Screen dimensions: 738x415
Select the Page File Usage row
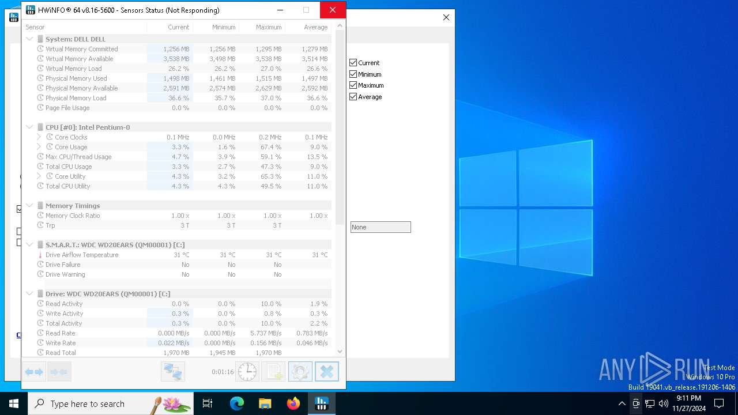178,108
